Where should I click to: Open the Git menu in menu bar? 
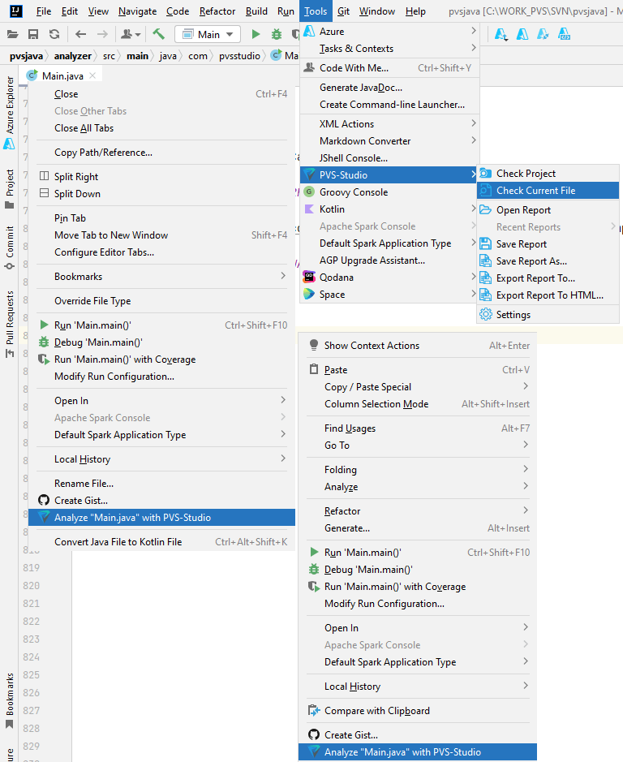pos(343,11)
